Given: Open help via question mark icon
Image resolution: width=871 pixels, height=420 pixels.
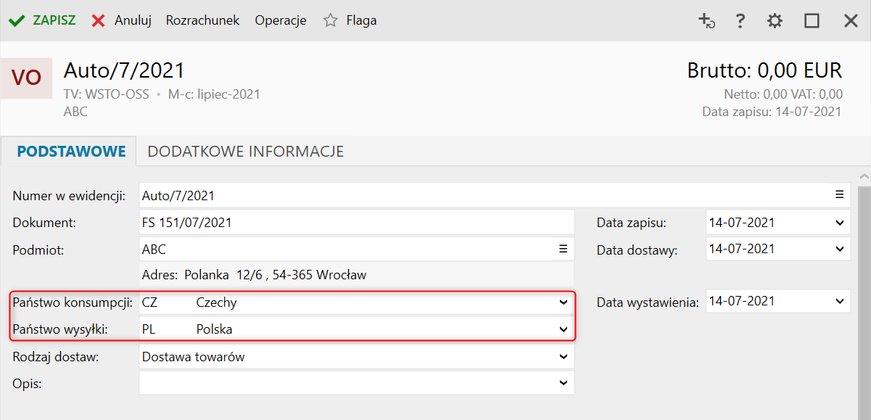Looking at the screenshot, I should tap(740, 21).
